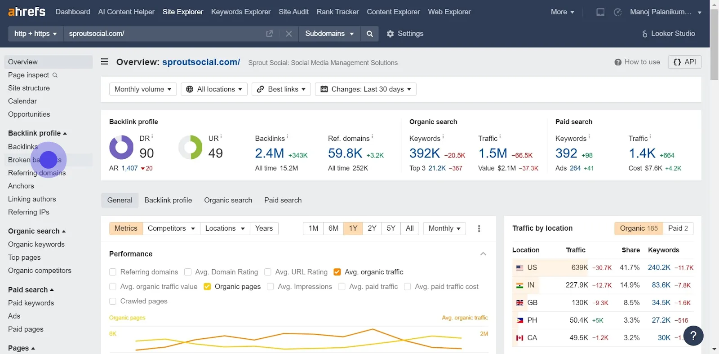Click How to use help icon
The width and height of the screenshot is (719, 354).
tap(618, 62)
